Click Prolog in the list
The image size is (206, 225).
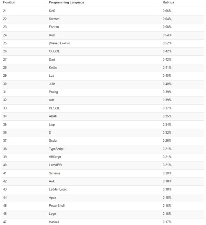coord(53,92)
